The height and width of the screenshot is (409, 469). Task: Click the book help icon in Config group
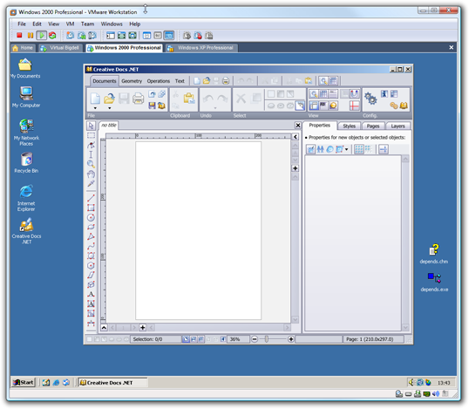[404, 106]
